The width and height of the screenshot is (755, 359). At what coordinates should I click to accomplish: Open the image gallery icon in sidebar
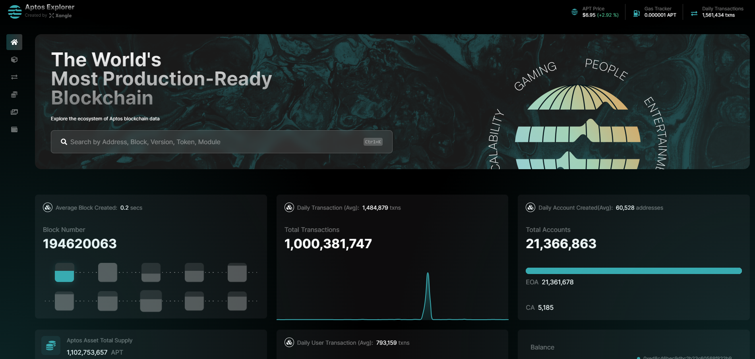coord(14,112)
